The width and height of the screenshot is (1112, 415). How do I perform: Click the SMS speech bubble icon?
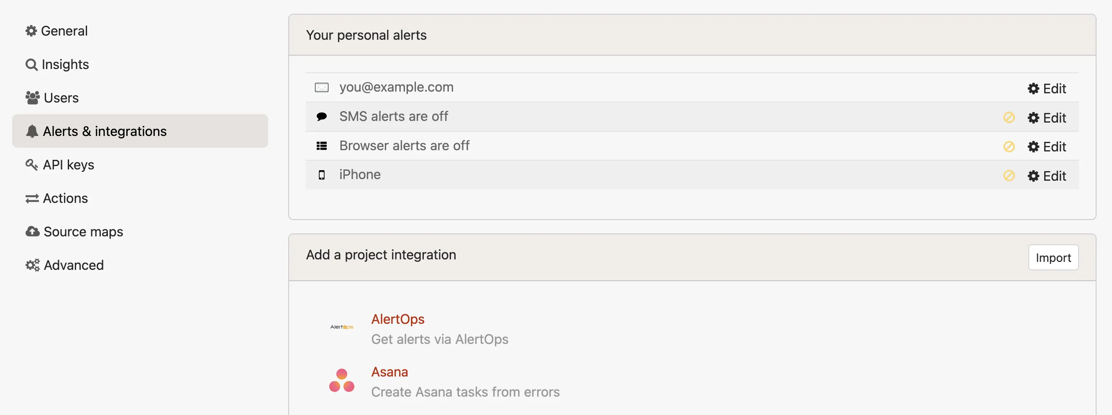(x=322, y=117)
